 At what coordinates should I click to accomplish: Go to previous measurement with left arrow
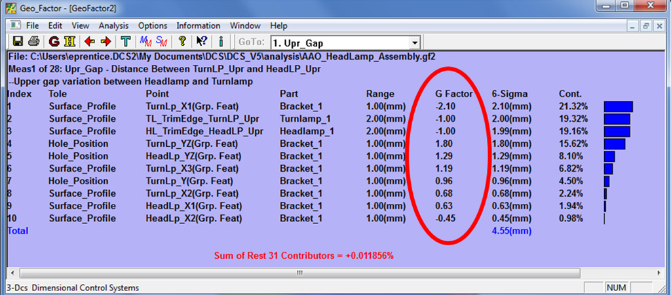[x=90, y=42]
